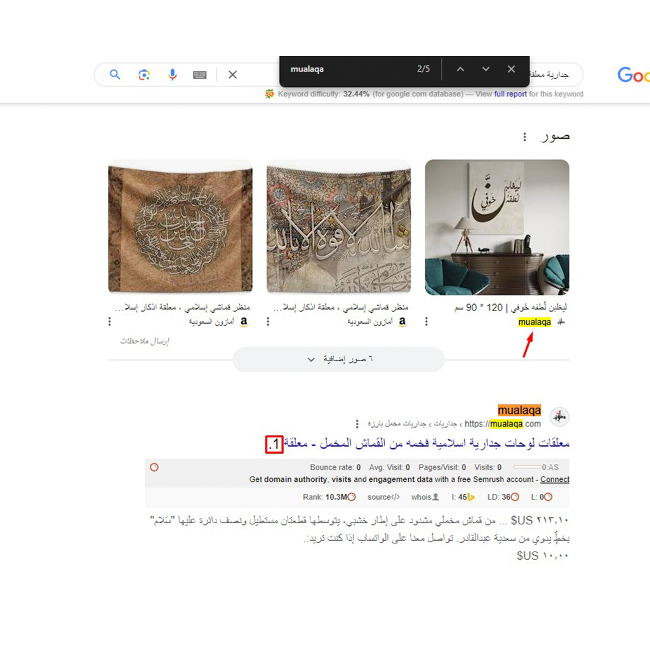This screenshot has height=650, width=650.
Task: Open options menu beside صور heading
Action: coord(525,137)
